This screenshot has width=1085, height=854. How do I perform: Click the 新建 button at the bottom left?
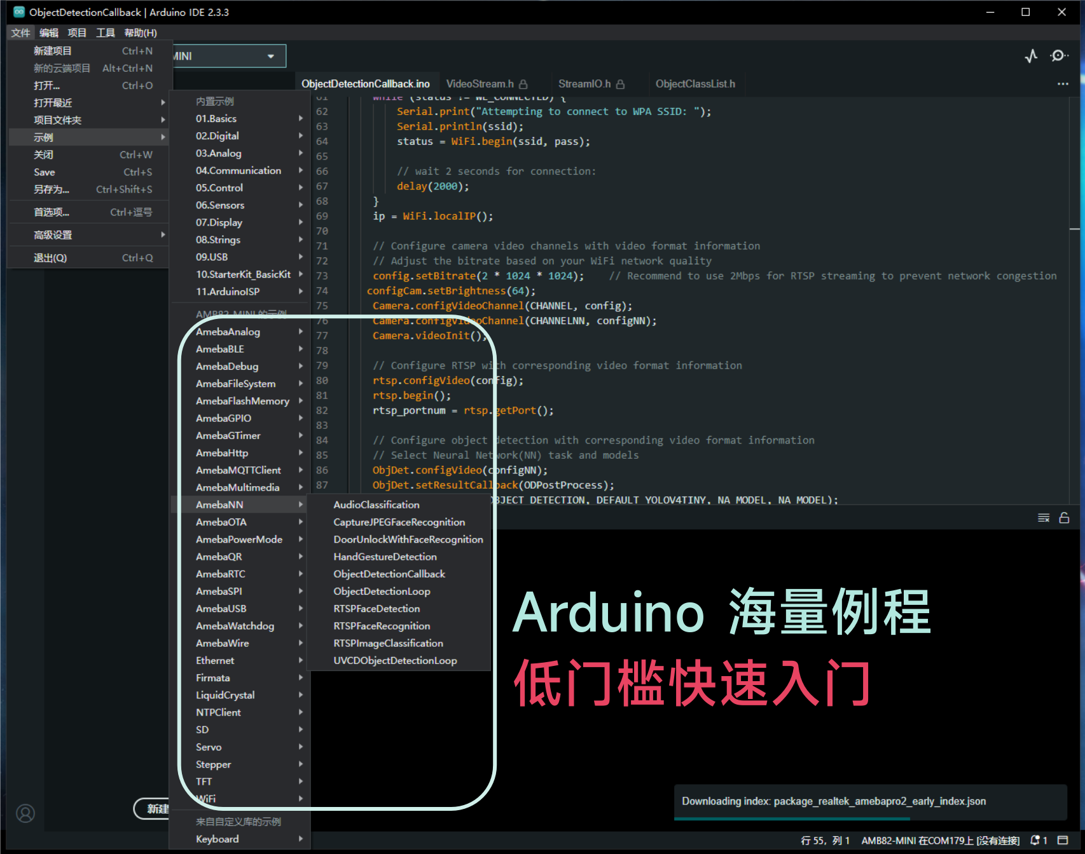pyautogui.click(x=153, y=808)
